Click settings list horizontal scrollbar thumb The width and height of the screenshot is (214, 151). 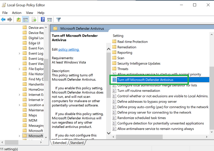click(139, 137)
